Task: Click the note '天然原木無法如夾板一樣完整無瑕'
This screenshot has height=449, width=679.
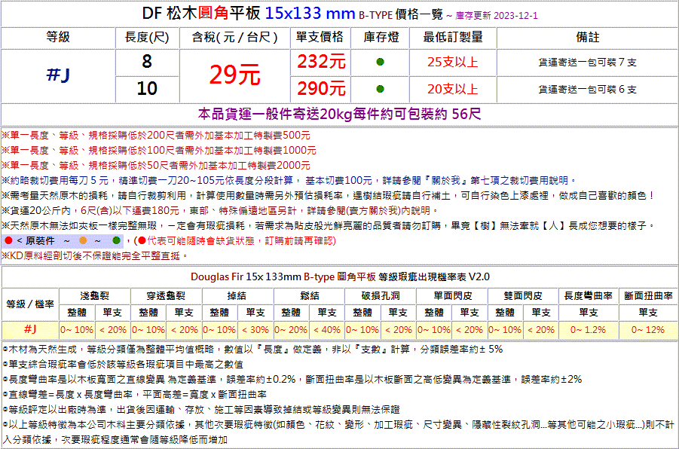Action: pos(329,225)
